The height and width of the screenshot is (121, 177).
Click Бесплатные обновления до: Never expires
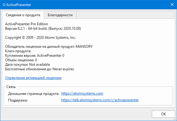(x=39, y=69)
